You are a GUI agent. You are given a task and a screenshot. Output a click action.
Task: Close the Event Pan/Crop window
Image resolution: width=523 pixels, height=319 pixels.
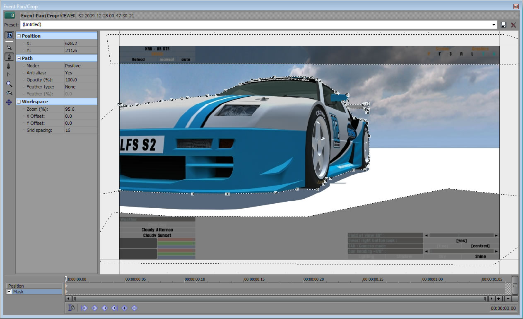[x=516, y=6]
